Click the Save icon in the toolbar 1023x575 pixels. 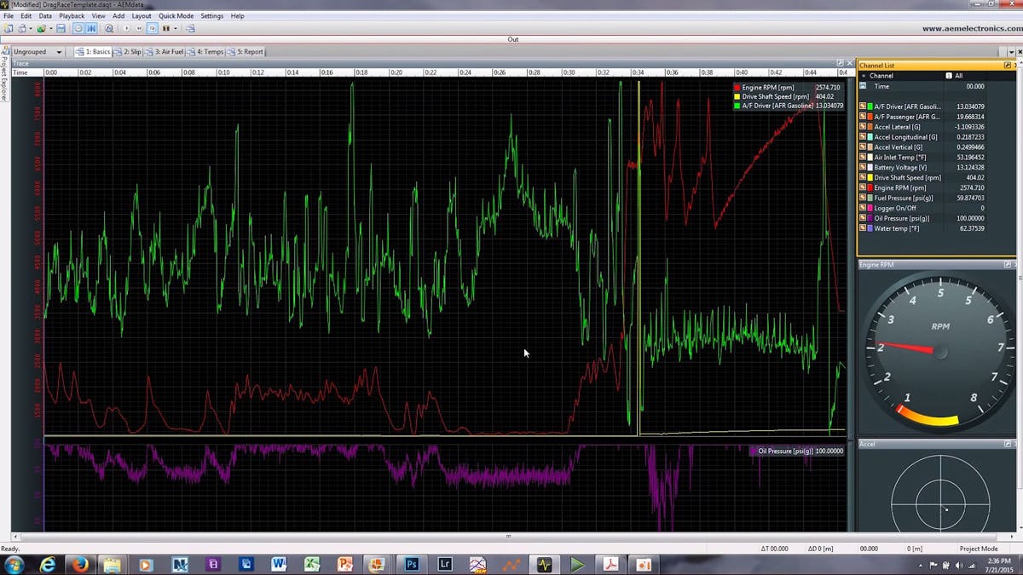(61, 28)
